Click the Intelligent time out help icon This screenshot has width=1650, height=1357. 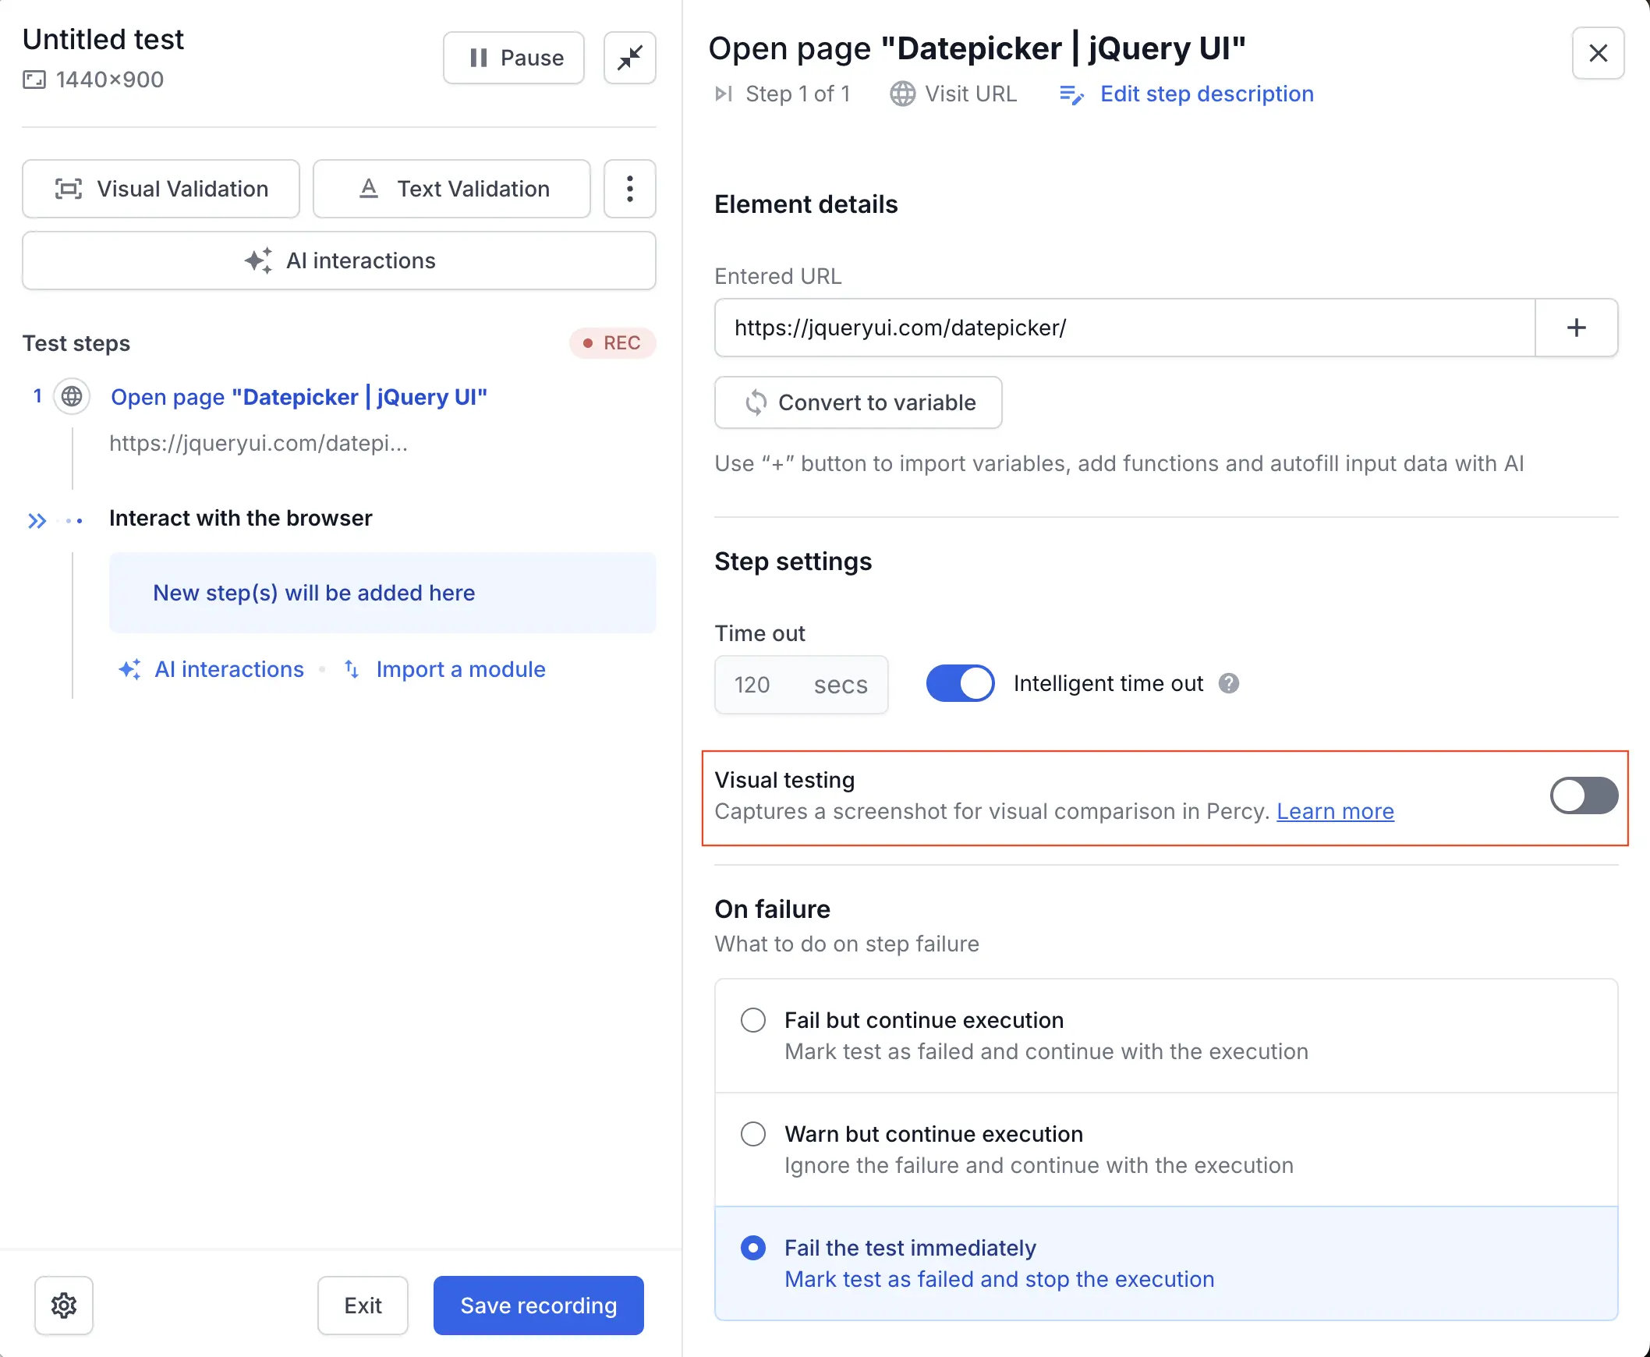[1229, 684]
